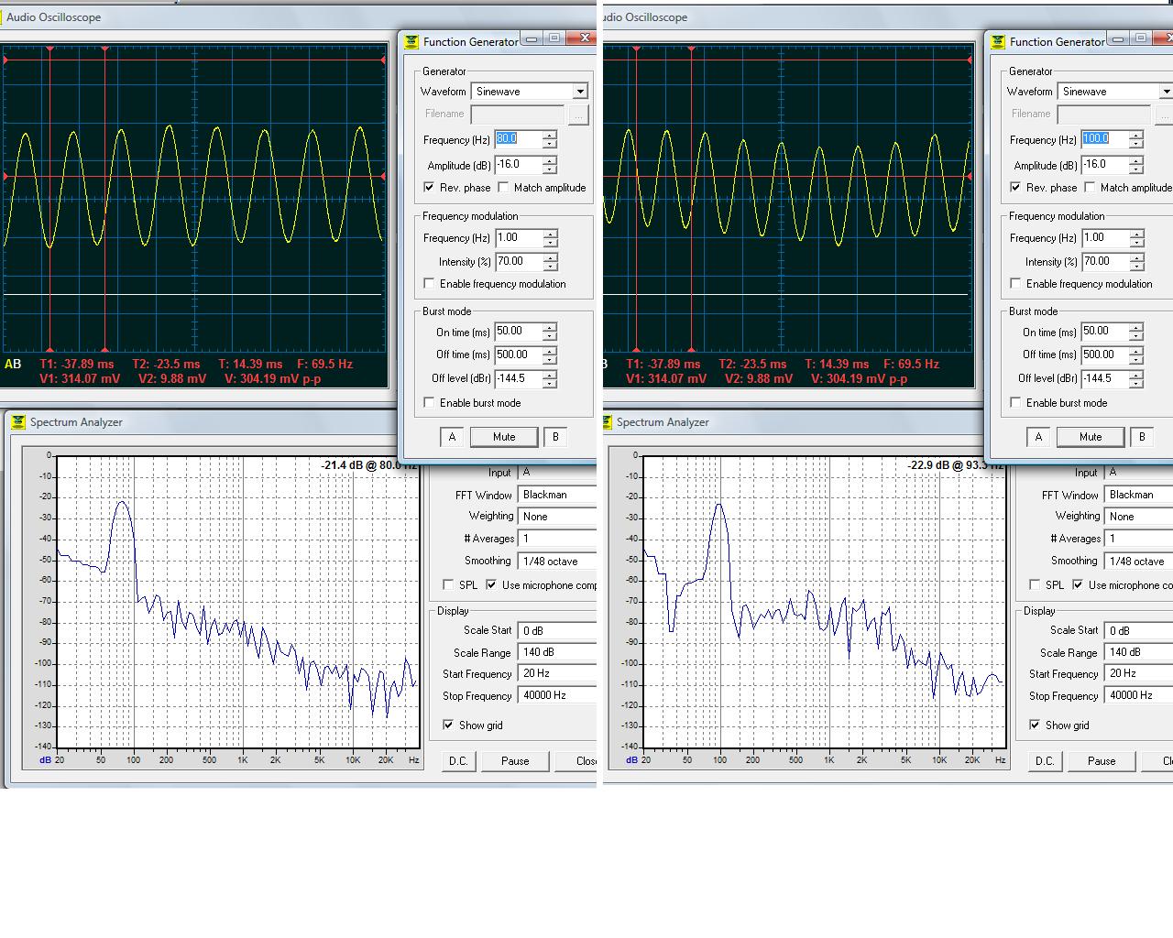Open FFT Window dropdown in the -21.4 dB analyzer
The height and width of the screenshot is (938, 1173).
[557, 495]
